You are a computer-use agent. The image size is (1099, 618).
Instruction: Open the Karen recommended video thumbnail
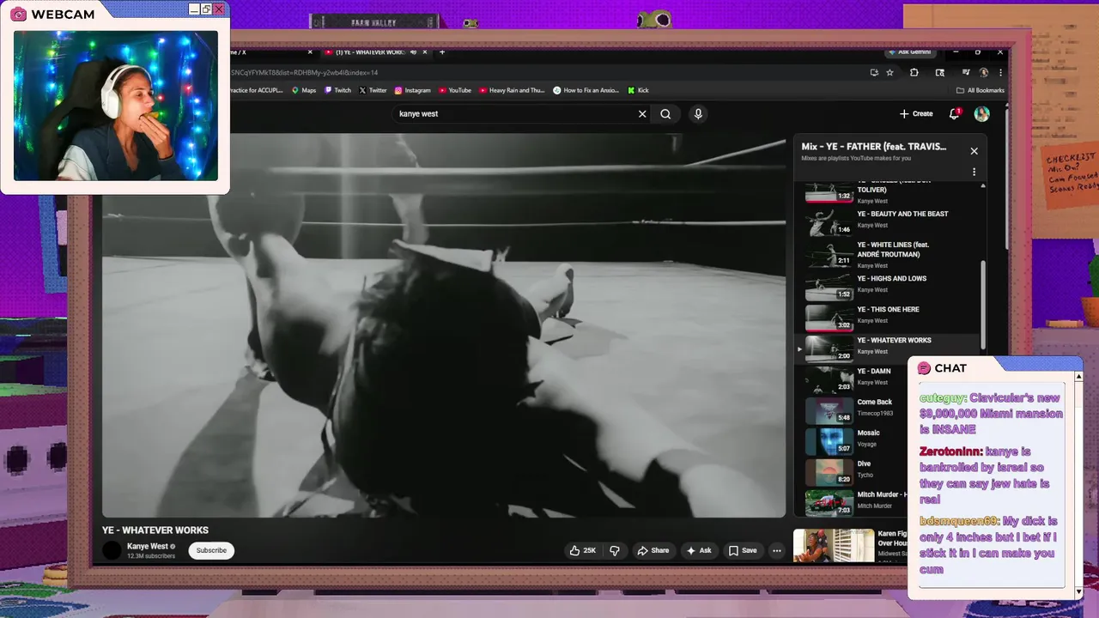pos(834,545)
